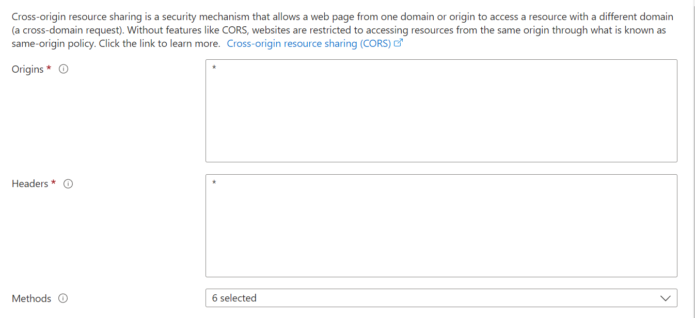The width and height of the screenshot is (695, 318).
Task: Click the Methods field label
Action: [31, 298]
